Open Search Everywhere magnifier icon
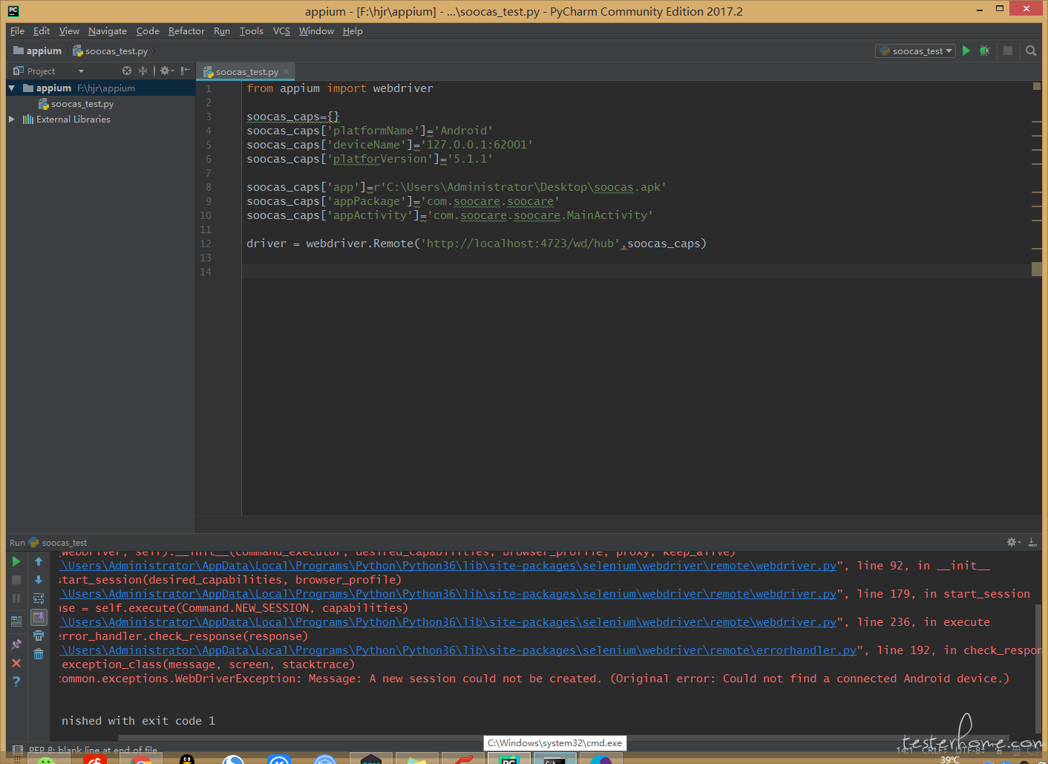The height and width of the screenshot is (764, 1048). click(x=1031, y=50)
